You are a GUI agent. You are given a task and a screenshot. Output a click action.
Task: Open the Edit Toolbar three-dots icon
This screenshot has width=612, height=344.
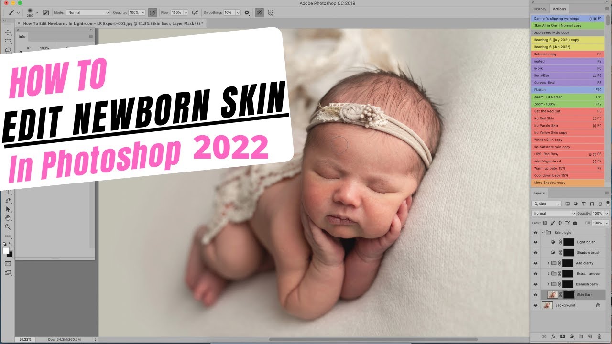click(x=8, y=236)
